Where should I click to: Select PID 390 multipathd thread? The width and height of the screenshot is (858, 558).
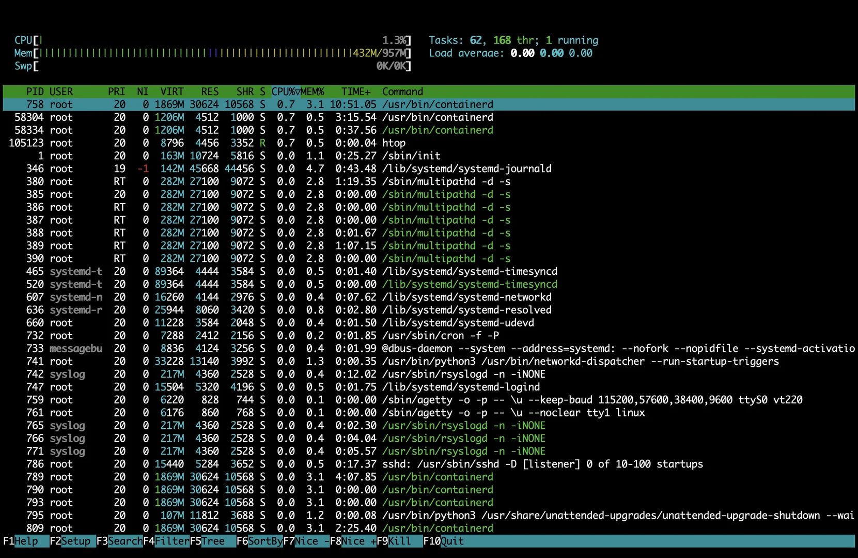tap(429, 259)
